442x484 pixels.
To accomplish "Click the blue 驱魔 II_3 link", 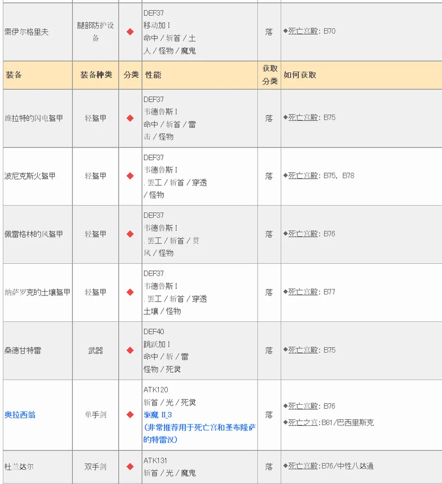I will click(158, 415).
